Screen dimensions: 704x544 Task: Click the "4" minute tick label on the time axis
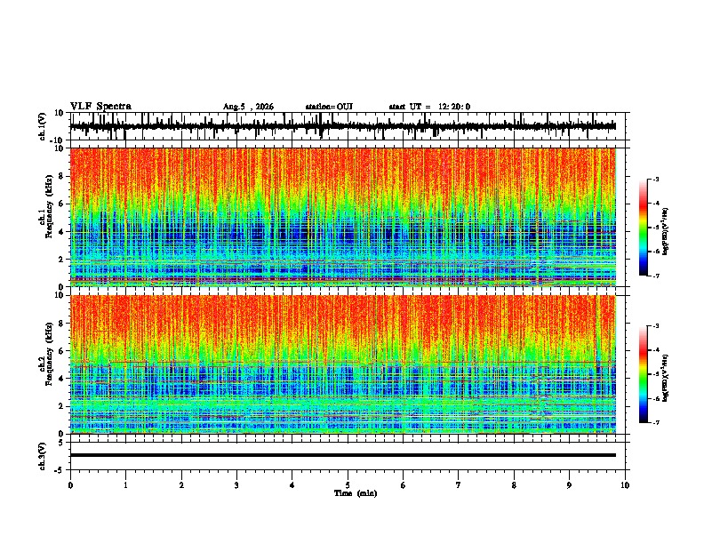coord(292,485)
